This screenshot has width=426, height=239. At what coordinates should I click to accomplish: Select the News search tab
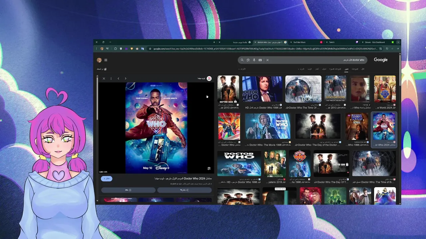(317, 69)
